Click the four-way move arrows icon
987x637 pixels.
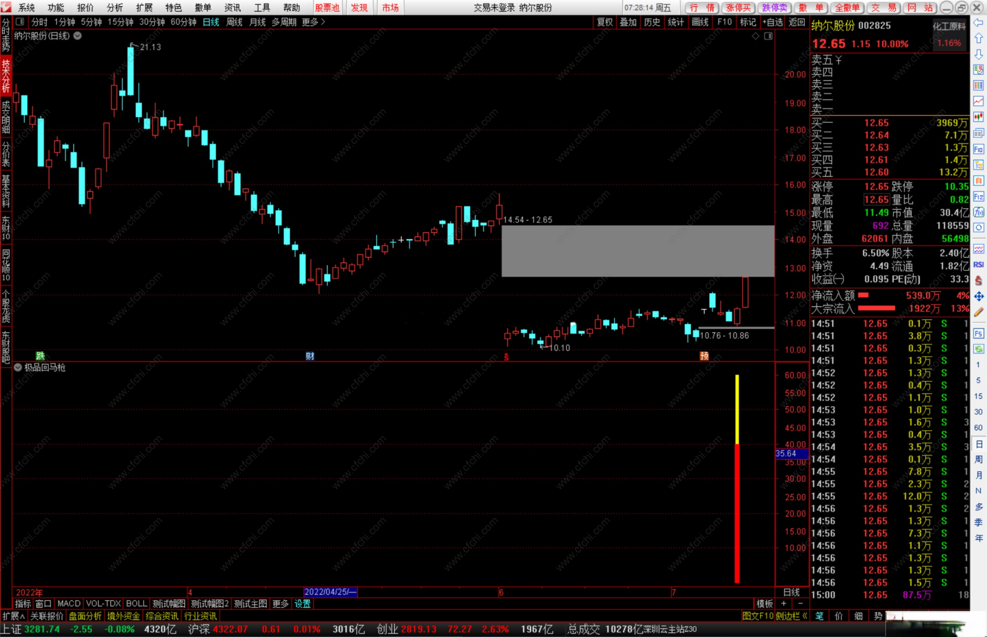click(x=978, y=297)
